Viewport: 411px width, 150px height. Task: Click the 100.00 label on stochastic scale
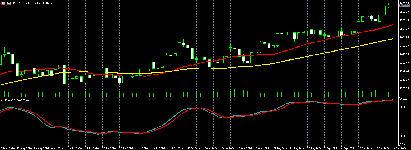404,99
